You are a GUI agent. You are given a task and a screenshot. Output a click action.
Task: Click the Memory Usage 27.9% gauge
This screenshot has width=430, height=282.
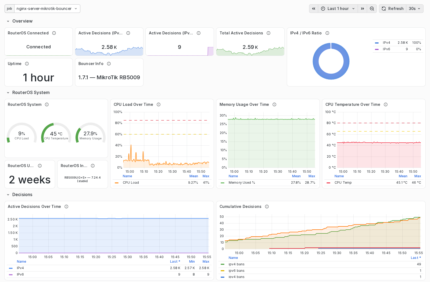[x=91, y=133]
